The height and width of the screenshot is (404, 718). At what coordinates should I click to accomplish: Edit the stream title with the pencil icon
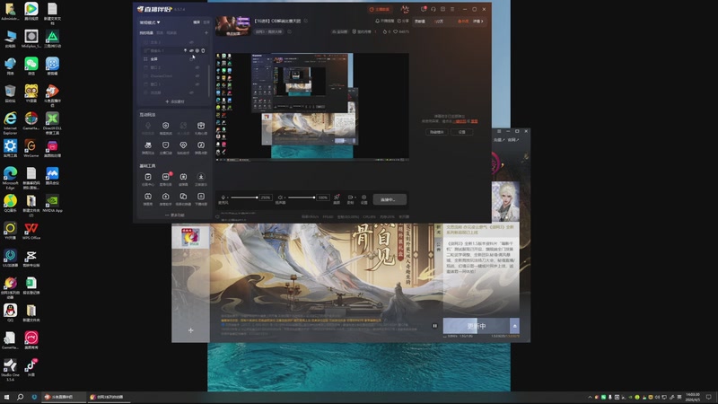(306, 21)
